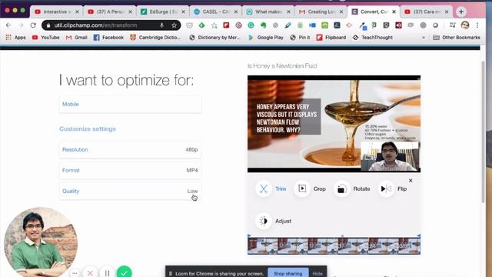Open the Other Bookmarks folder
The image size is (492, 277).
coord(457,38)
